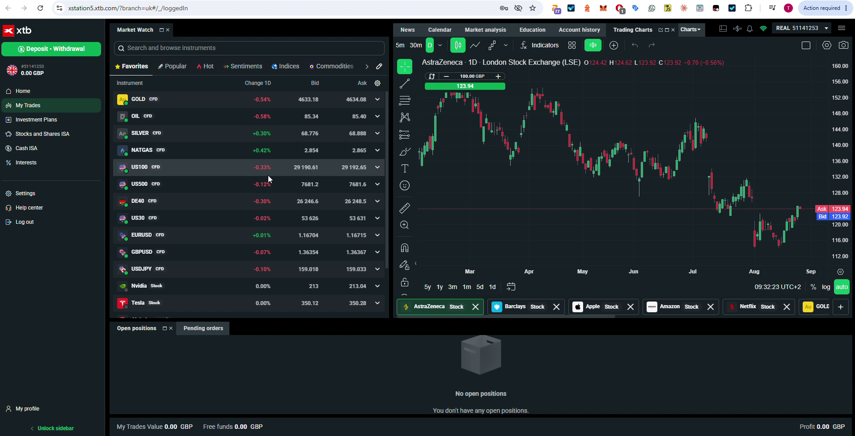Screen dimensions: 855x436
Task: Toggle lock all drawing tools
Action: coord(405,282)
